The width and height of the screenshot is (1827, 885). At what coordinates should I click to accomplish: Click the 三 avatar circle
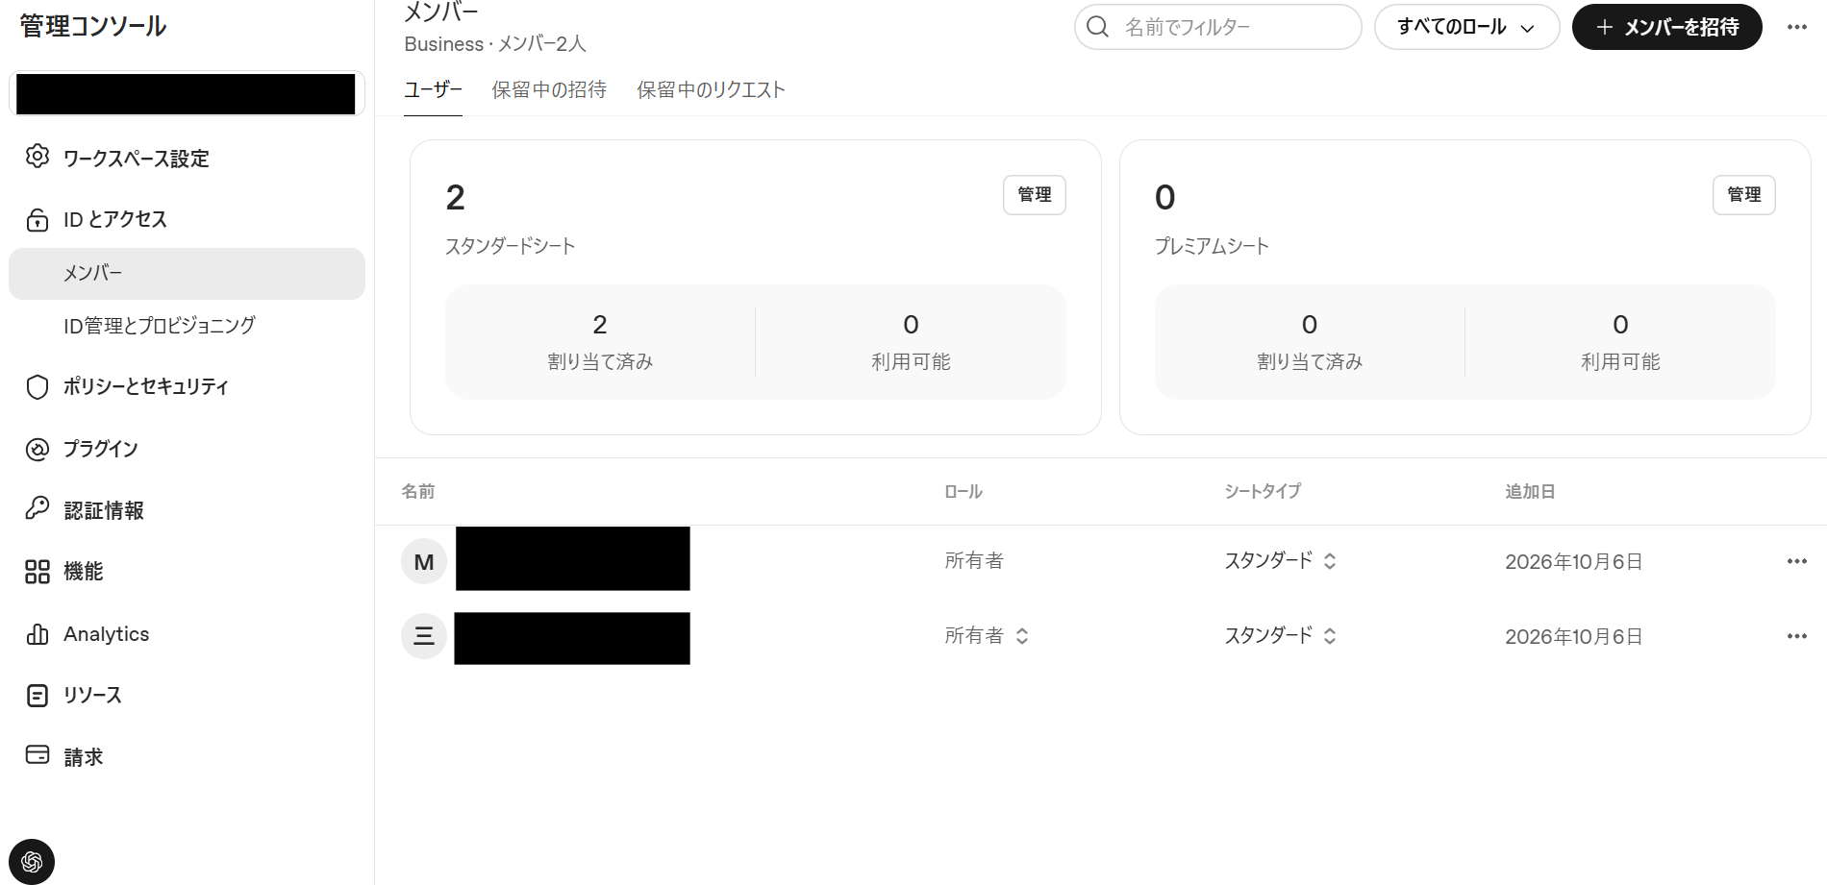[424, 636]
